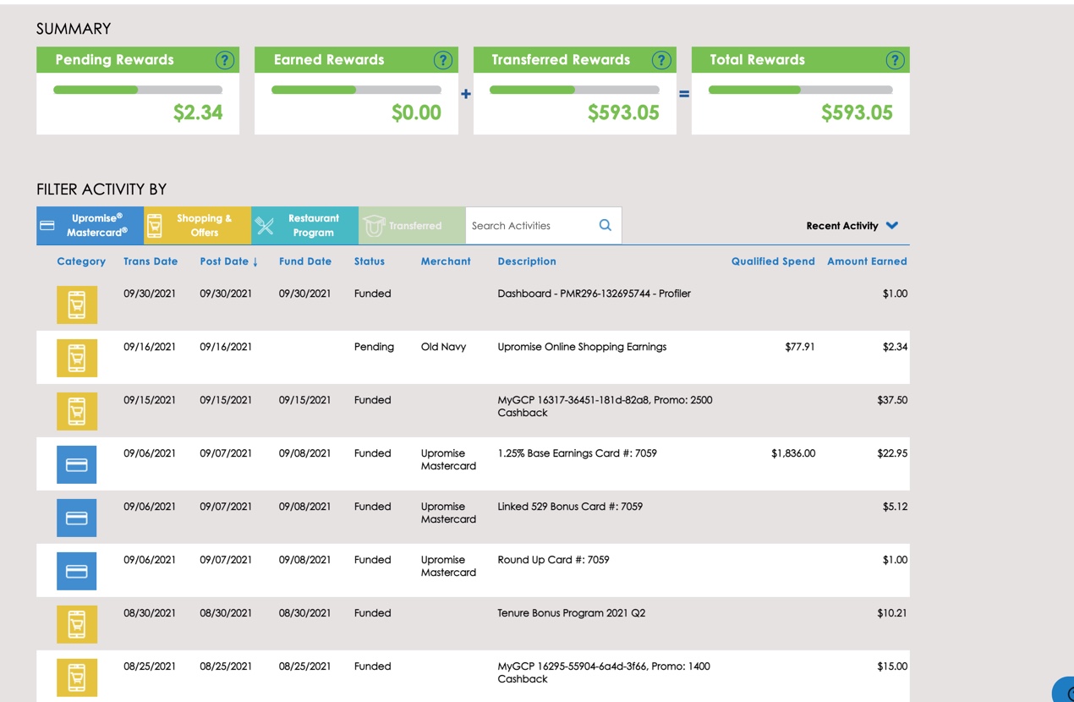Open the Transferred Rewards help tooltip icon

coord(661,60)
